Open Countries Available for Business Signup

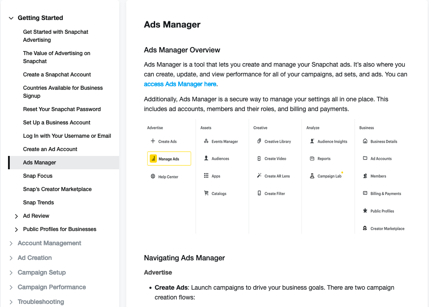pyautogui.click(x=63, y=92)
